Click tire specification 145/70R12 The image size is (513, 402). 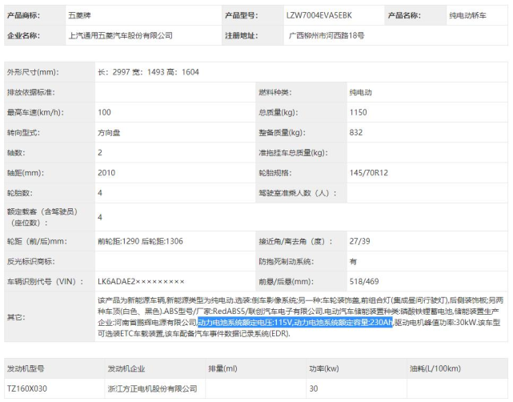point(369,173)
